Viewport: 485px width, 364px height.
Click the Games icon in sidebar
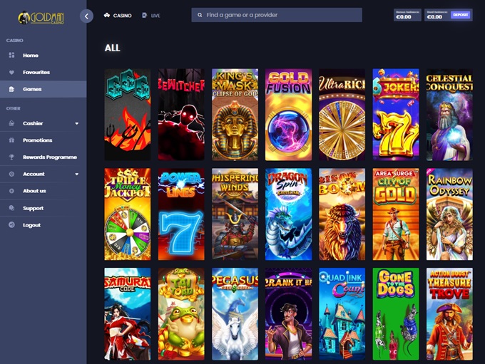[11, 90]
